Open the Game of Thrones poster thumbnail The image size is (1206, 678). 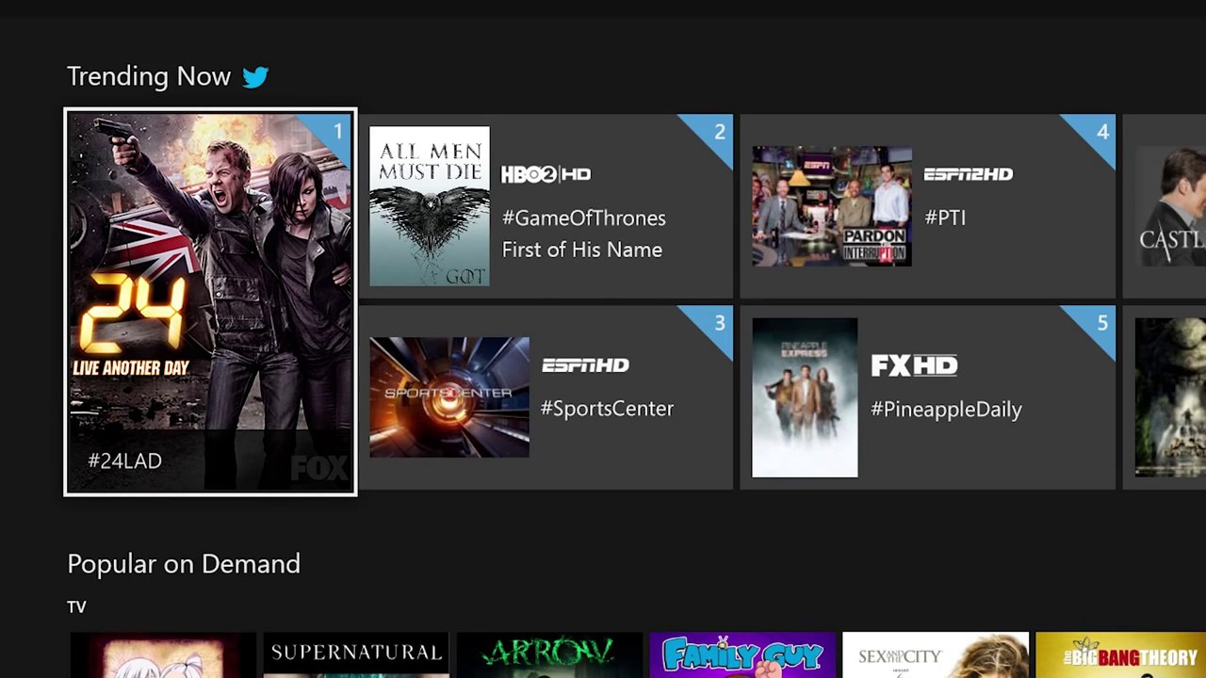[x=430, y=206]
